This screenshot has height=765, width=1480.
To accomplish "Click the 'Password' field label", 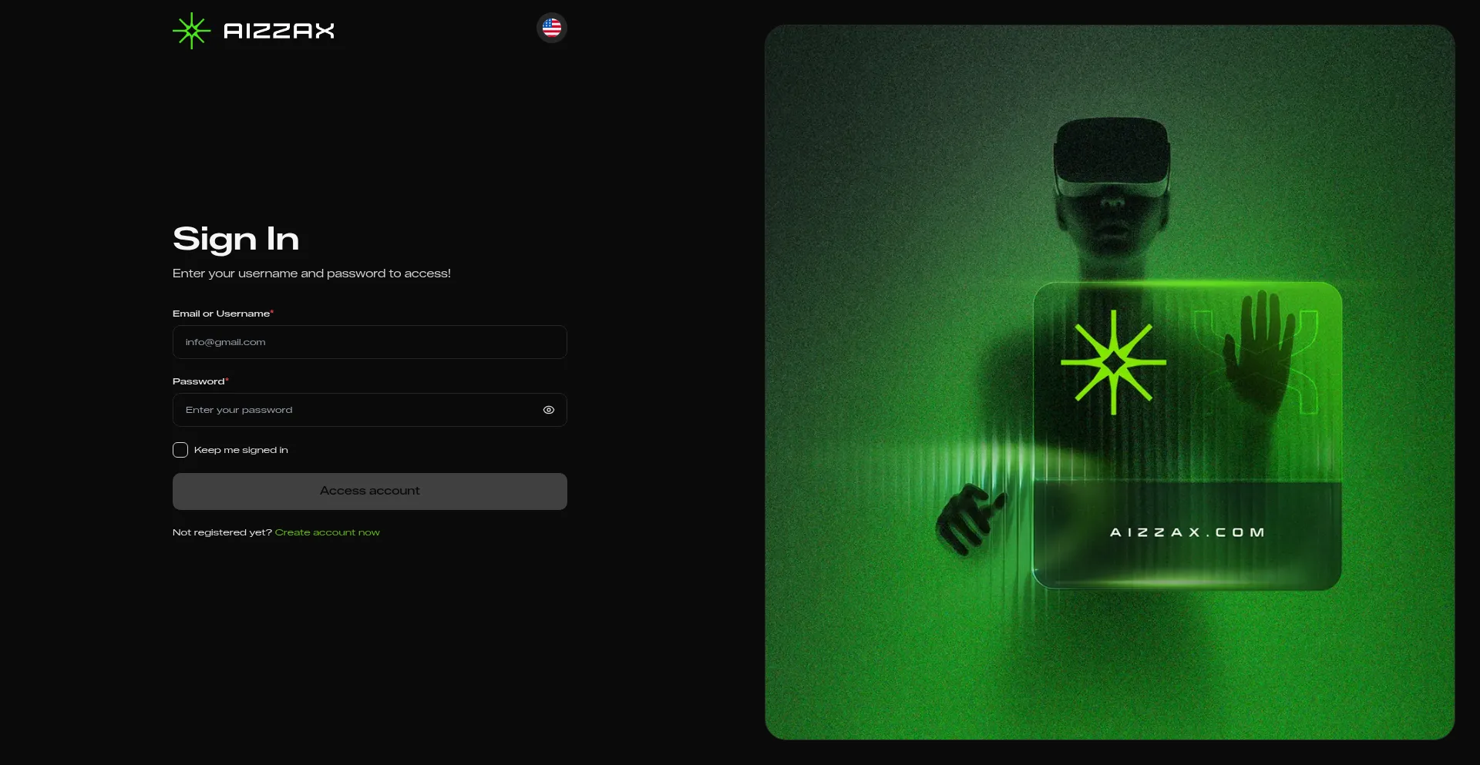I will (x=199, y=381).
